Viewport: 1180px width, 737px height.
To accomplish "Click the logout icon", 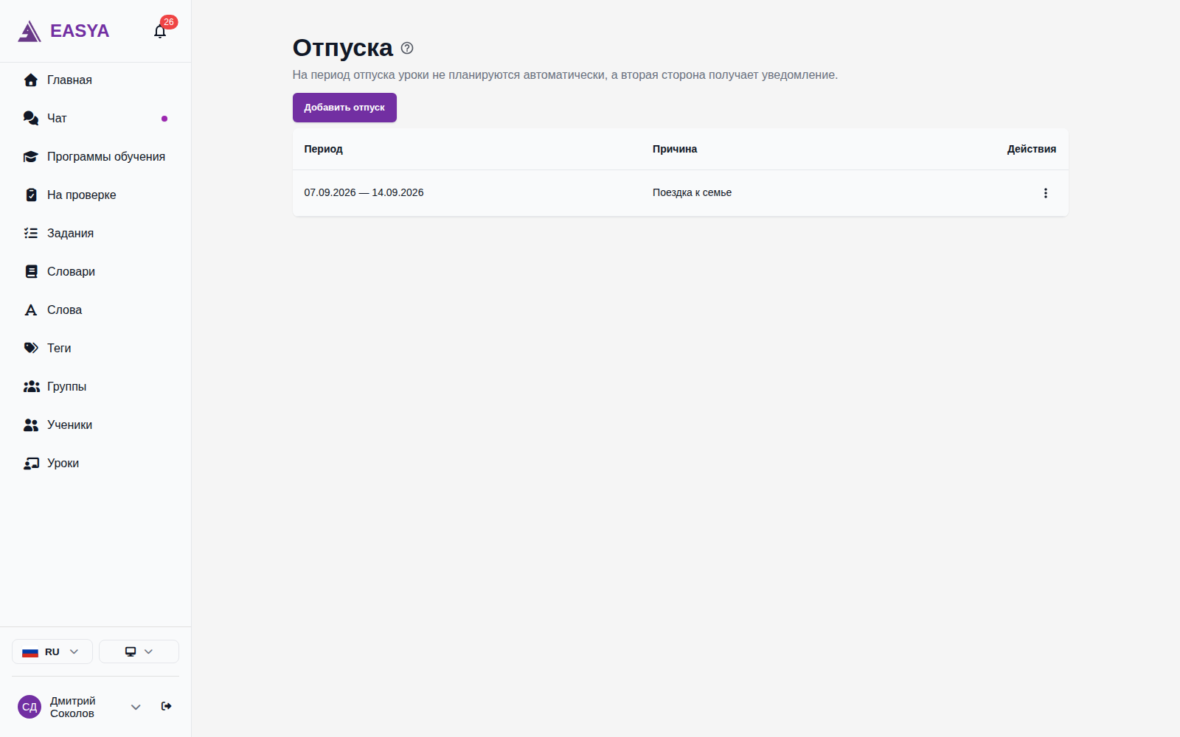I will [167, 706].
